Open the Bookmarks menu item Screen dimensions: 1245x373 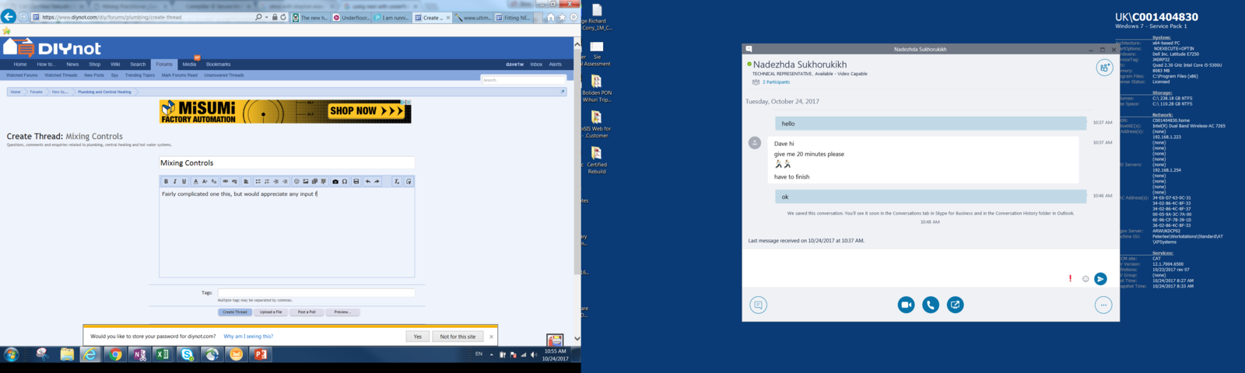[218, 64]
